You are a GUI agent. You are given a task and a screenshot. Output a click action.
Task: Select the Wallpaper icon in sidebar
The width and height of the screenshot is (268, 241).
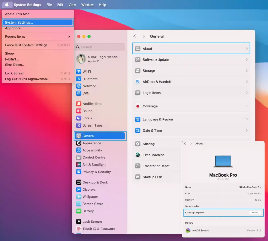point(79,197)
